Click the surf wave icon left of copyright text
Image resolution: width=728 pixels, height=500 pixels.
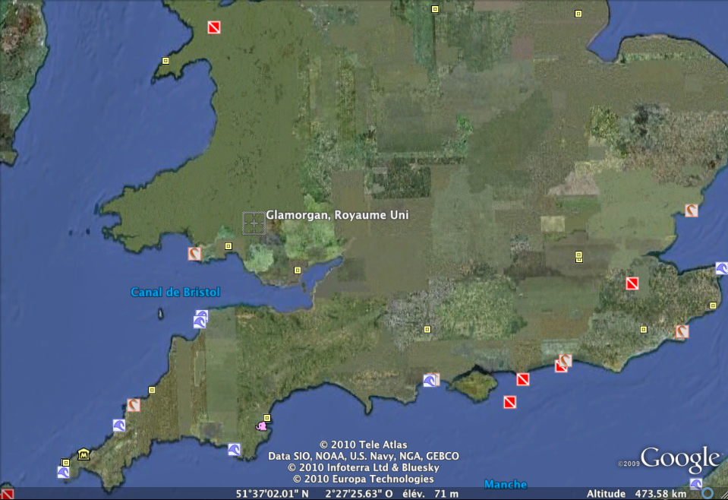(234, 449)
